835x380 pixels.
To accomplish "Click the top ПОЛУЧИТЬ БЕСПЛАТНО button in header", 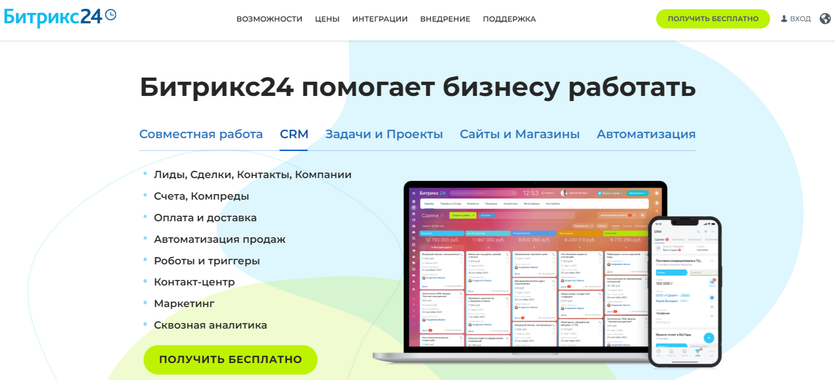I will click(713, 19).
